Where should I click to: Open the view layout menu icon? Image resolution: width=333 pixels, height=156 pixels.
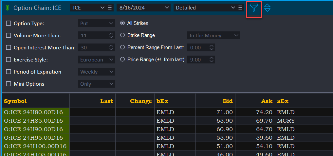240,8
